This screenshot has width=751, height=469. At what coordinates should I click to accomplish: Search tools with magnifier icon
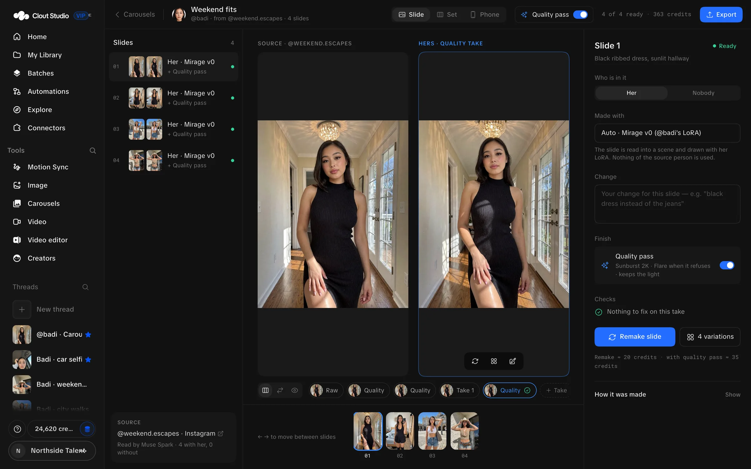[x=93, y=150]
